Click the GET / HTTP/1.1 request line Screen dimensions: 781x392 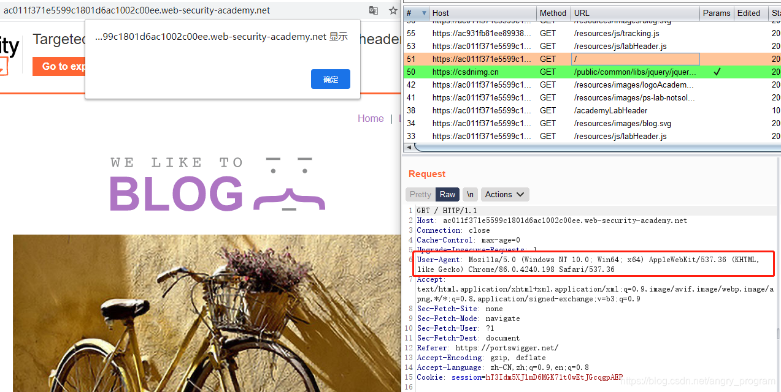pyautogui.click(x=447, y=211)
